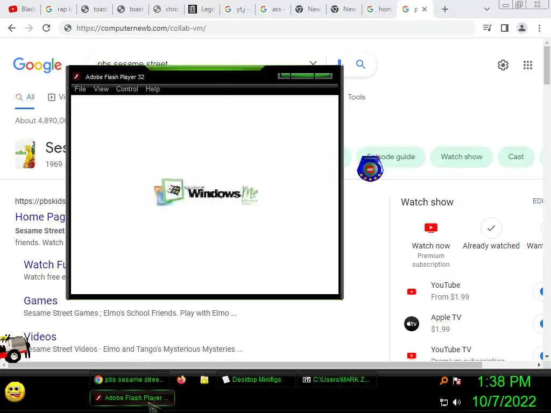The image size is (551, 413).
Task: Close the active 'p' tab
Action: pyautogui.click(x=425, y=9)
